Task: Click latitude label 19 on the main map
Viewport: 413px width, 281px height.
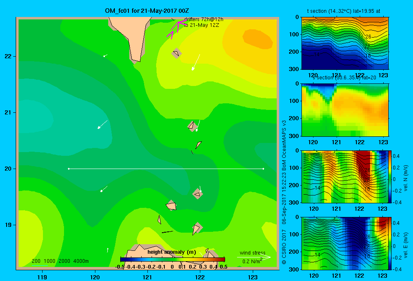Action: coord(8,225)
